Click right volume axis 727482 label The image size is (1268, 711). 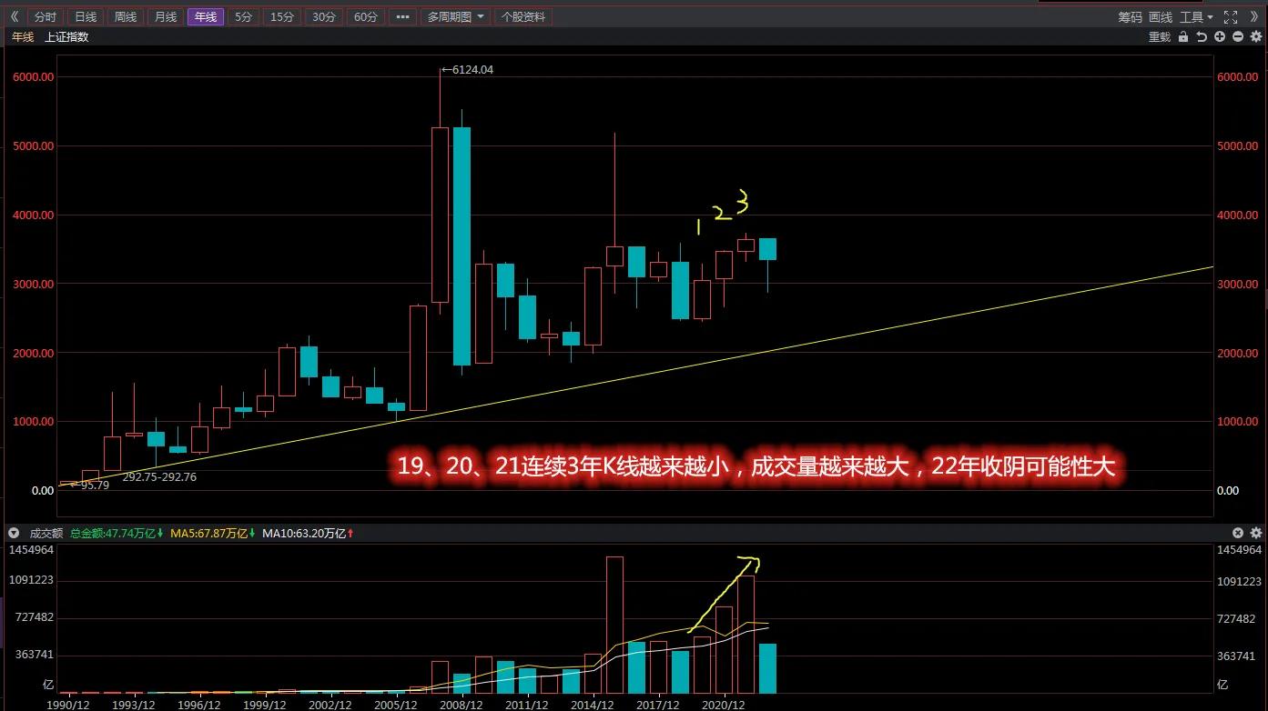click(1236, 618)
